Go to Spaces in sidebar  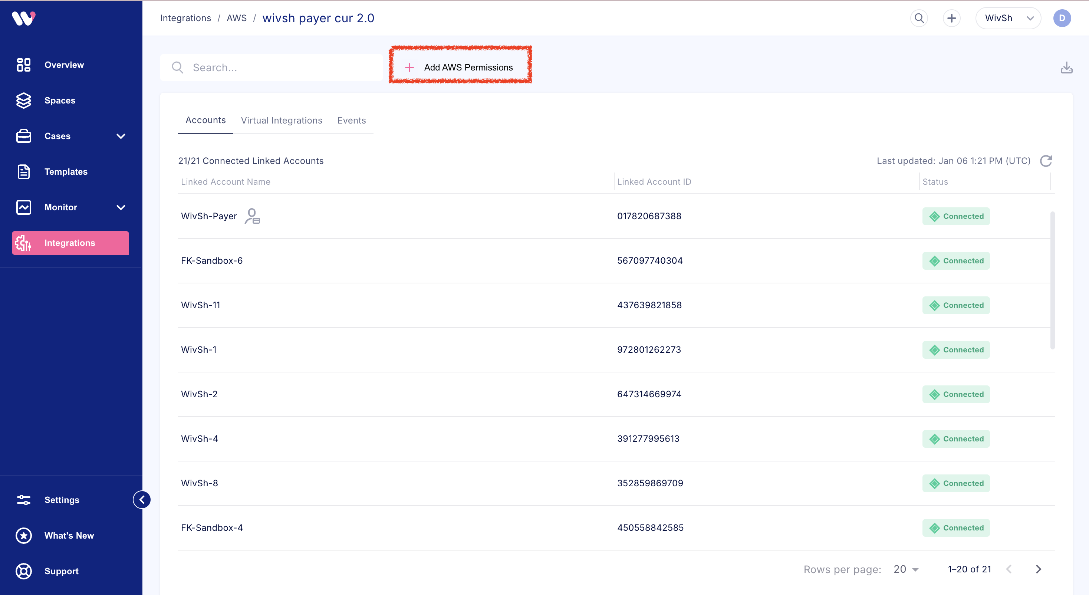(x=60, y=100)
